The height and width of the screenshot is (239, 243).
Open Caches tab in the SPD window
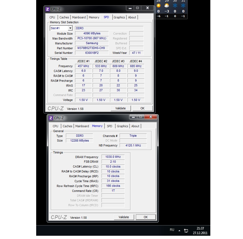[x=64, y=17]
